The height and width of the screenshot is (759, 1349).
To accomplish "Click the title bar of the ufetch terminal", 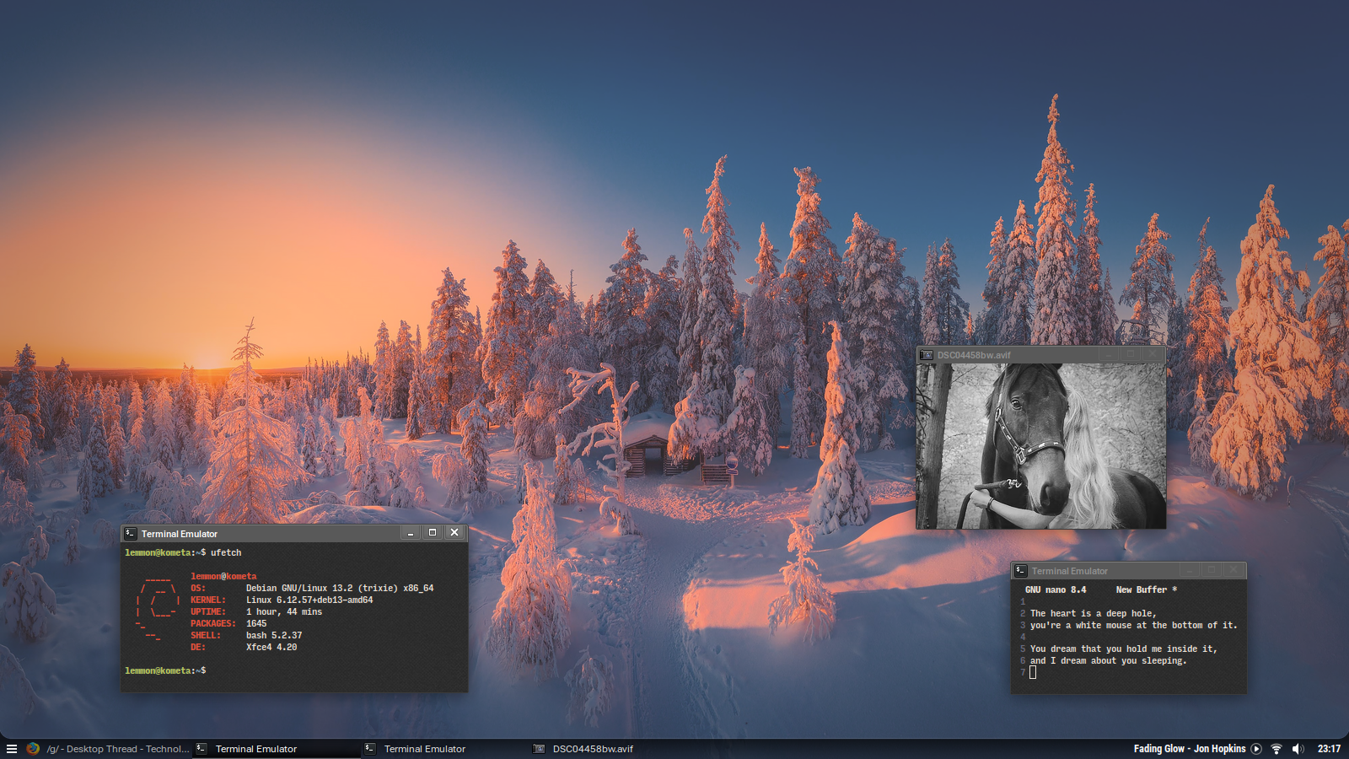I will tap(294, 533).
